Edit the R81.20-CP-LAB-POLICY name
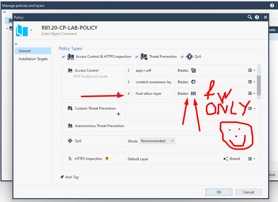278x202 pixels. [x=69, y=28]
